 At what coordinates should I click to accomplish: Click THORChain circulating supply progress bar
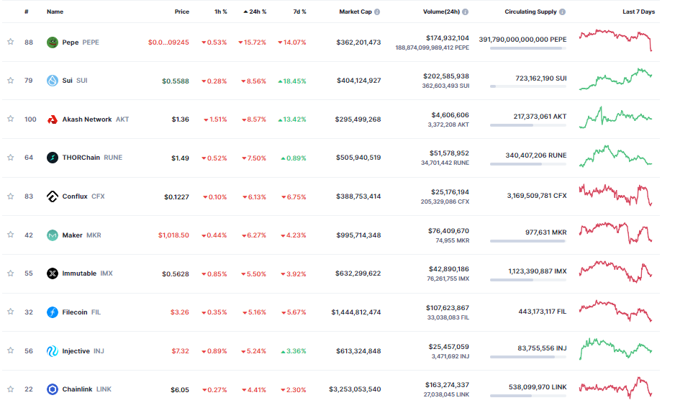pyautogui.click(x=527, y=164)
